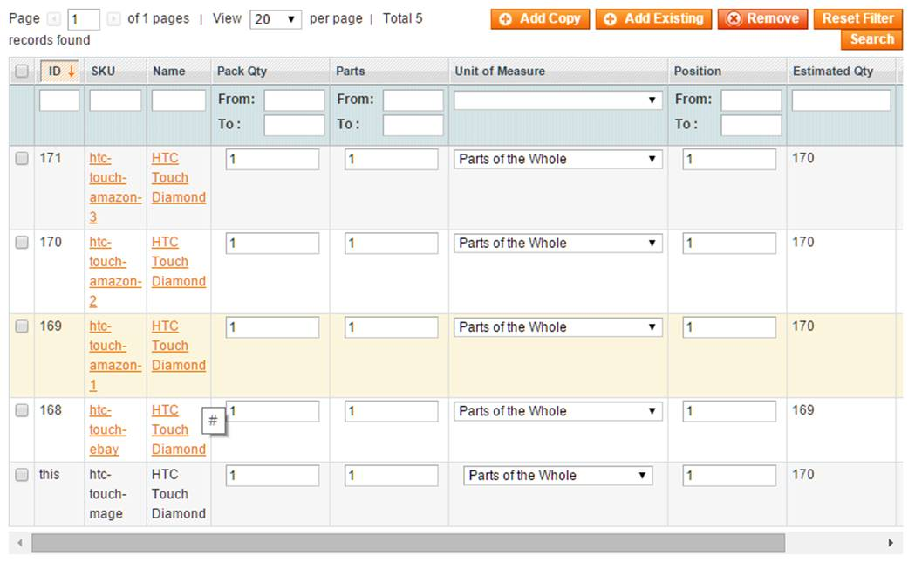The image size is (915, 563).
Task: Open the Unit of Measure filter dropdown
Action: pyautogui.click(x=558, y=100)
